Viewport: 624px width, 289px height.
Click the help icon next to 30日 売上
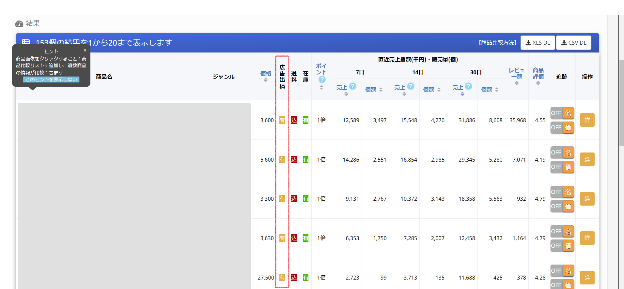[468, 86]
